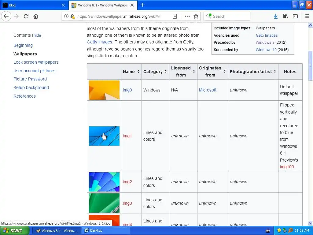
Task: Switch to the Blog tab
Action: 34,5
